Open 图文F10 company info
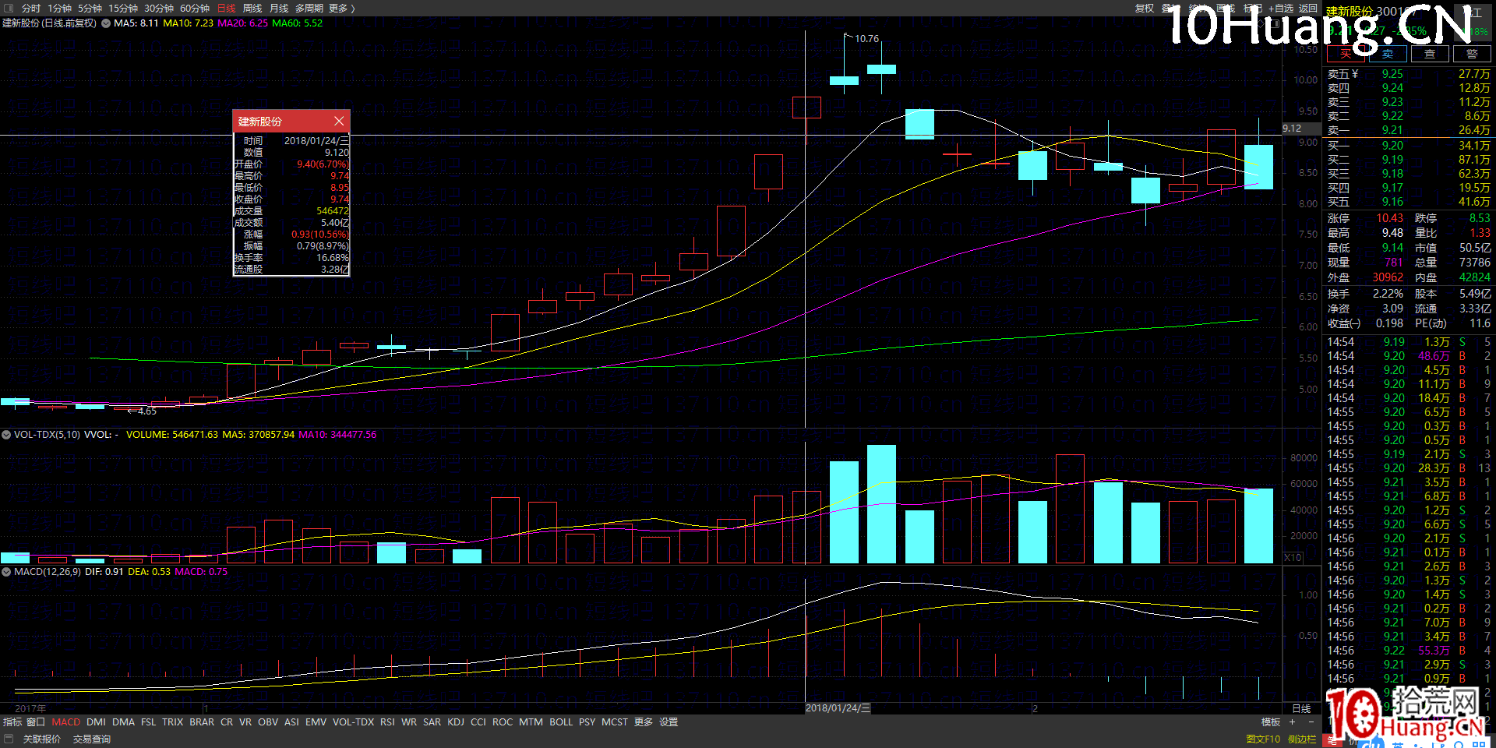Screen dimensions: 1496x748 click(x=1262, y=739)
